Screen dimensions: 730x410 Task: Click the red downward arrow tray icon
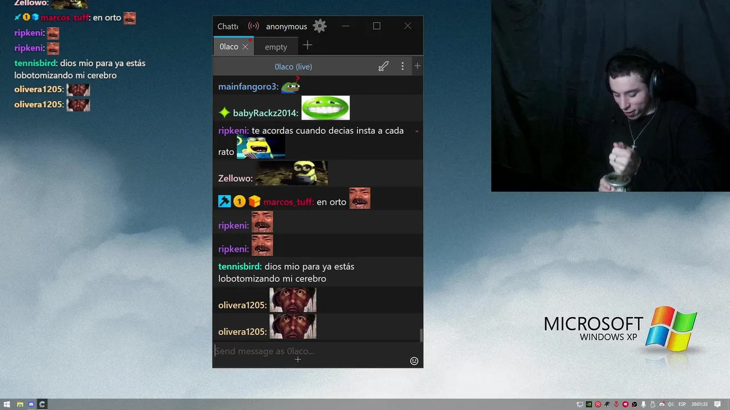click(x=617, y=404)
